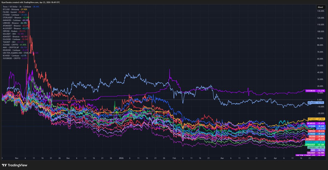Click the Mar label on time axis
This screenshot has width=328, height=170.
coord(222,158)
